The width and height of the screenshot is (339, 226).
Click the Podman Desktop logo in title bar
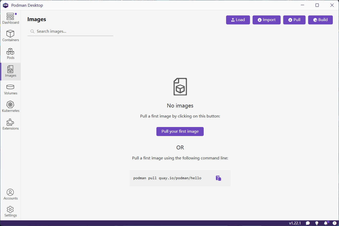click(x=6, y=5)
